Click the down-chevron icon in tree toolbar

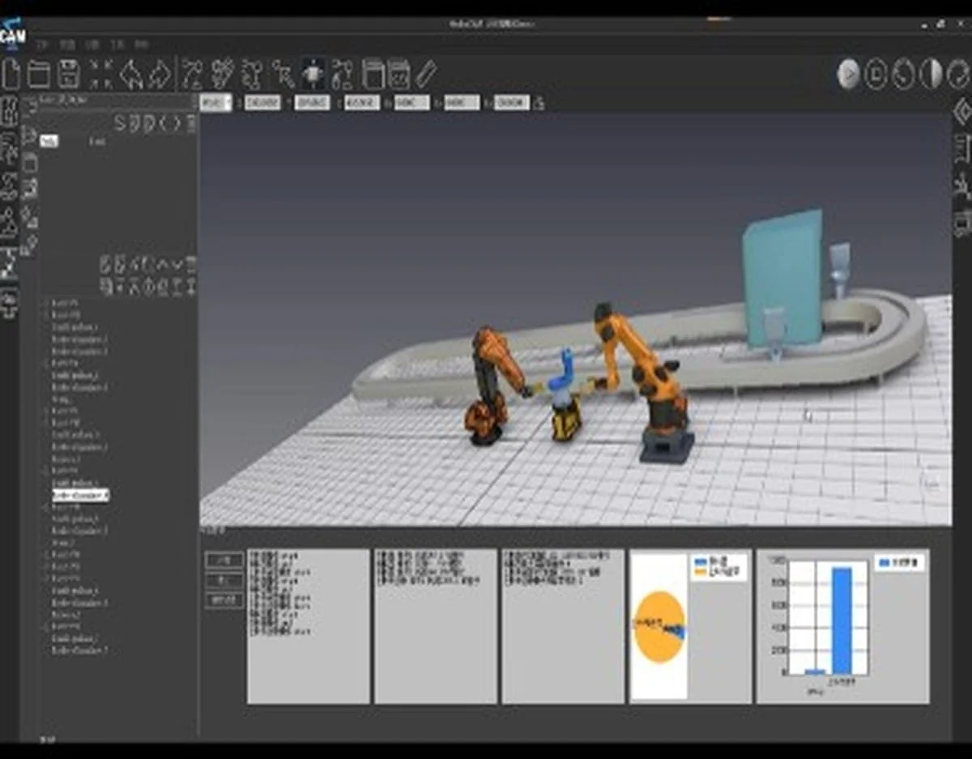coord(176,264)
